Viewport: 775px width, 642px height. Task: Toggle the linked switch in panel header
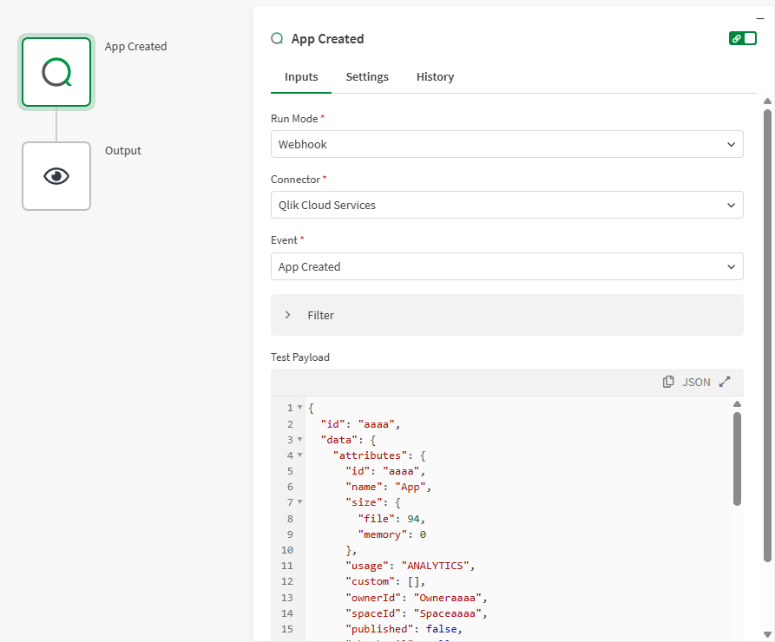[x=742, y=38]
